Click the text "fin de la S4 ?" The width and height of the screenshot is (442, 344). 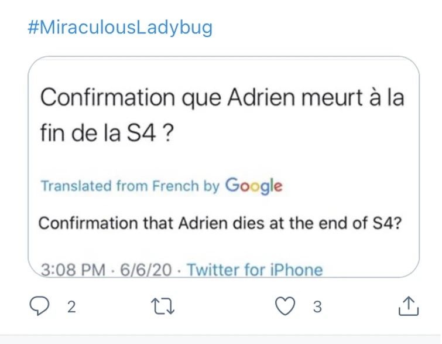tap(105, 132)
